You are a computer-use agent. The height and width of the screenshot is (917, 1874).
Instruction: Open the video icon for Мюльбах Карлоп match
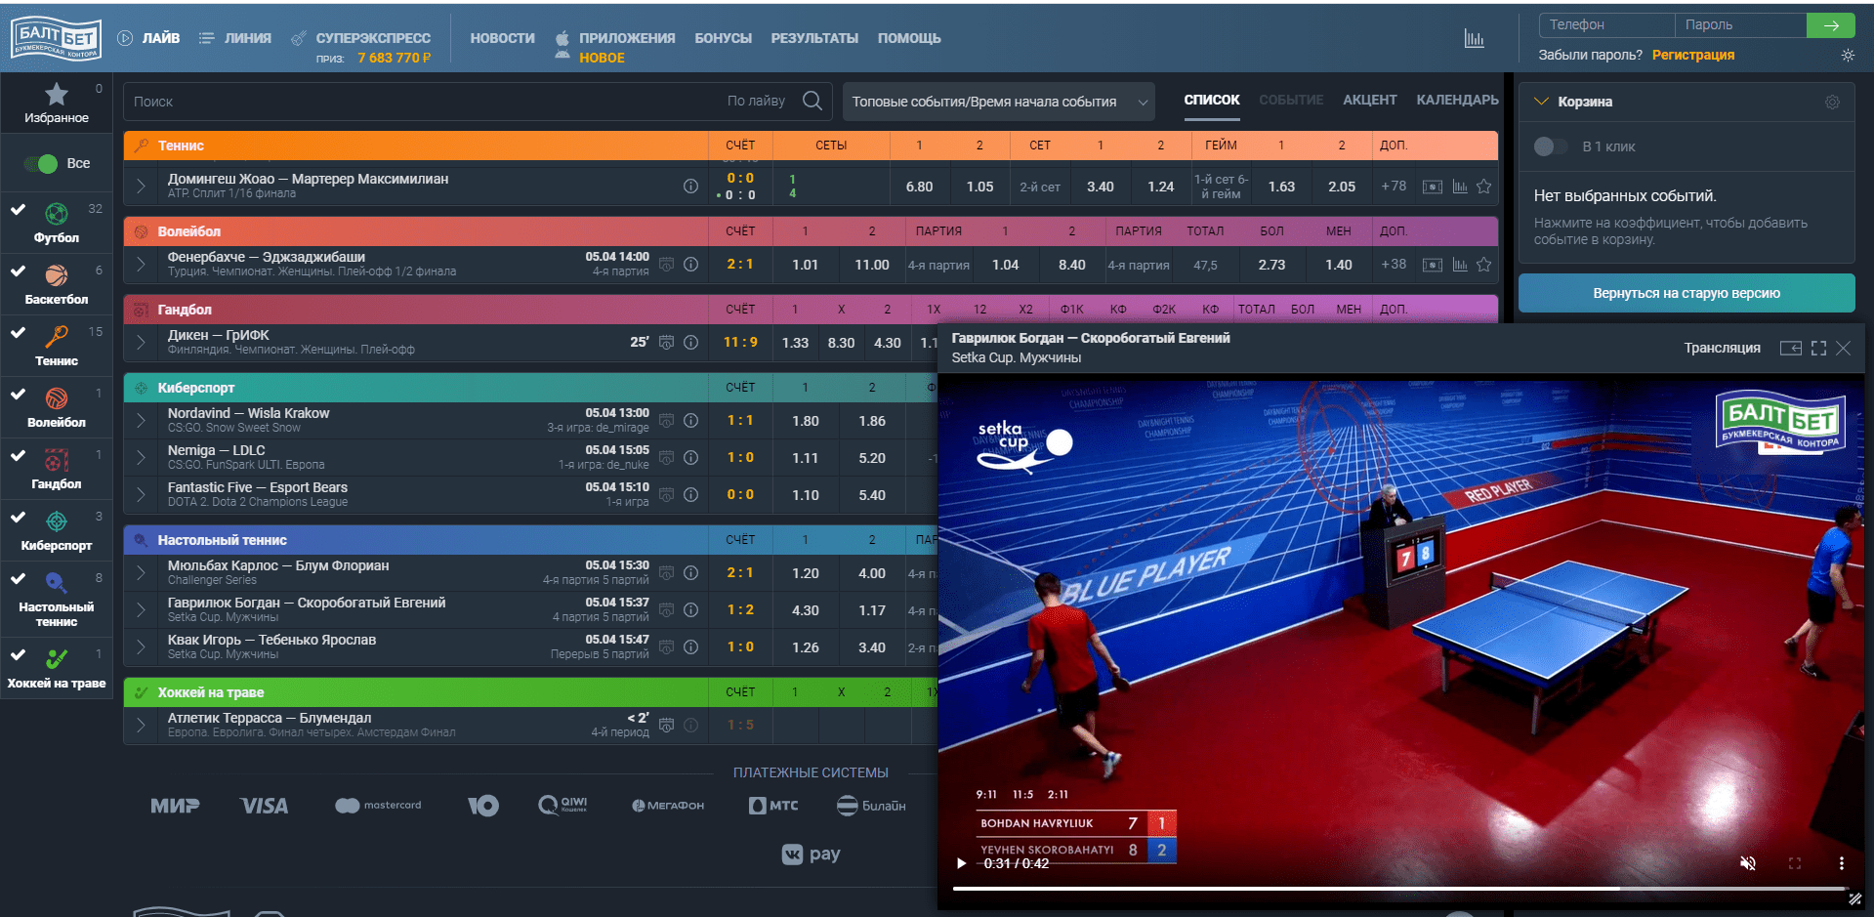[666, 572]
